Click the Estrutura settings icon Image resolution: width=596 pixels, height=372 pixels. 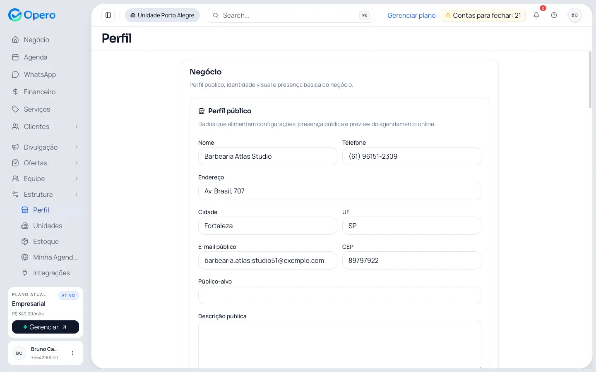point(15,194)
